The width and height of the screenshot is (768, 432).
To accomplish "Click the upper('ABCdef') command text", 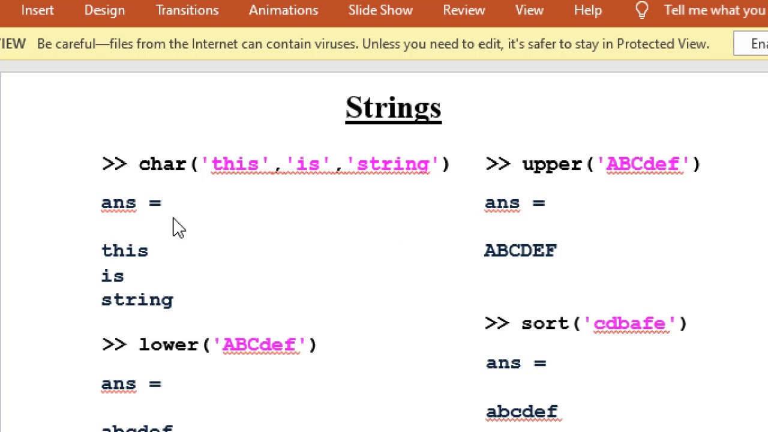I will [593, 164].
